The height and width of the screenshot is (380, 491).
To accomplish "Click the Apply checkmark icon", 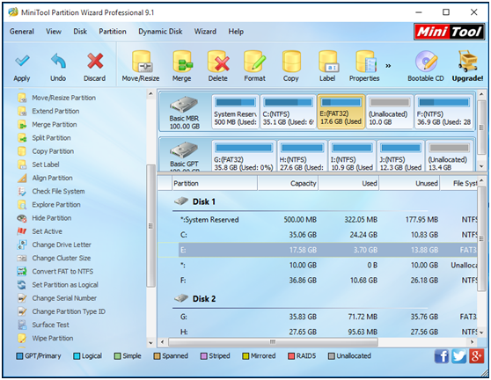I will pyautogui.click(x=22, y=61).
